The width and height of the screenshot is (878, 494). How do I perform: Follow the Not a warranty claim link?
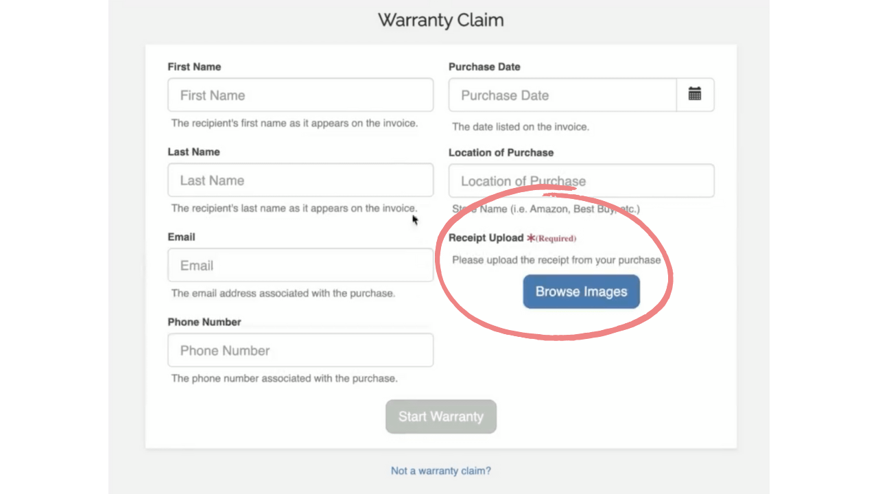pyautogui.click(x=440, y=471)
